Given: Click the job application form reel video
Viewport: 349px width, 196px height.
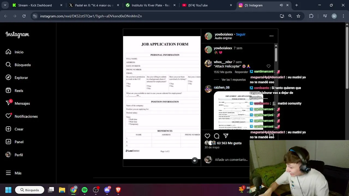Looking at the screenshot, I should [162, 97].
